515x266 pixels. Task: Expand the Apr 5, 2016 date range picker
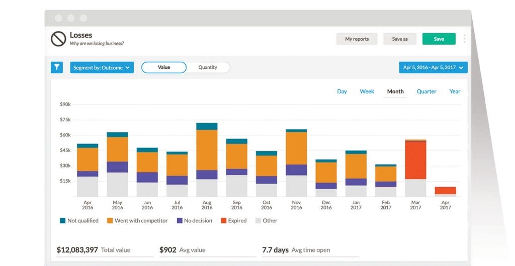(x=433, y=68)
